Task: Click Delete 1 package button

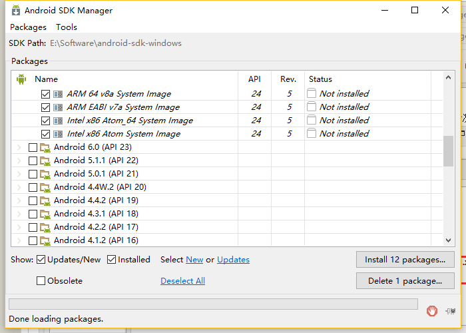Action: point(405,281)
